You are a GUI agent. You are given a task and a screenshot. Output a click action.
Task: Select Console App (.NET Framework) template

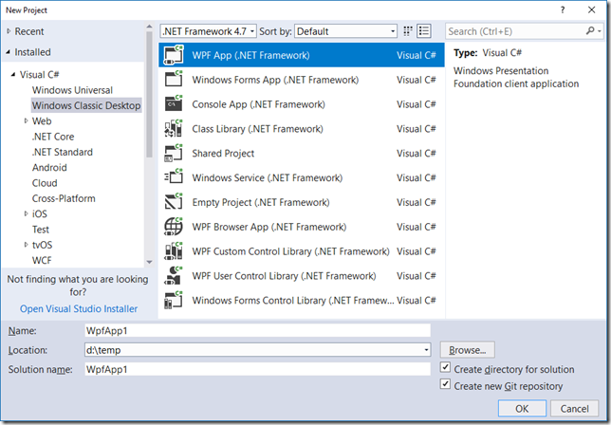coord(301,104)
